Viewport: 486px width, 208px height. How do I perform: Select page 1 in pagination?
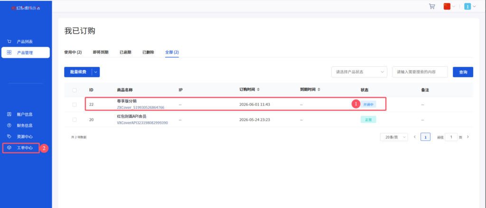point(425,137)
